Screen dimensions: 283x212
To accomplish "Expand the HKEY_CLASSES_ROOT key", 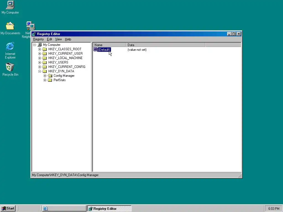I will [40, 49].
